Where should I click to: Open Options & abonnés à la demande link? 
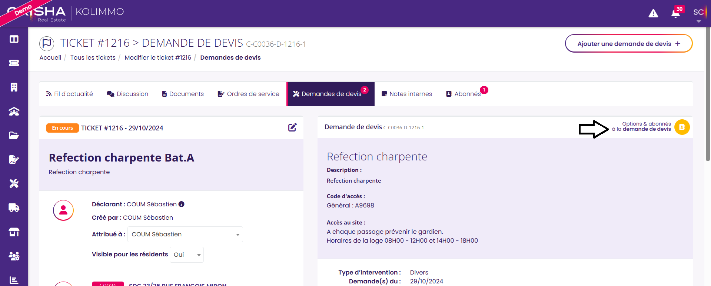(x=641, y=126)
